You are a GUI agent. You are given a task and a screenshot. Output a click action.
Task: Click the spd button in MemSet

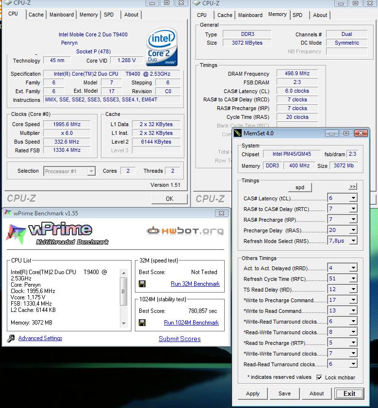coord(300,187)
